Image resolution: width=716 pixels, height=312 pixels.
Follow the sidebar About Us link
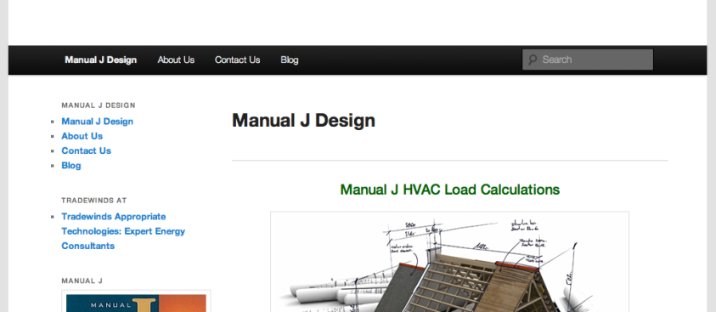[82, 136]
